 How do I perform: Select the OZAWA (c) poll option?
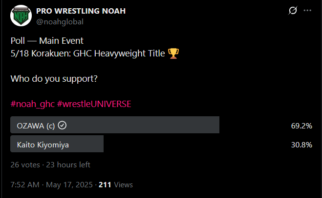pyautogui.click(x=115, y=125)
